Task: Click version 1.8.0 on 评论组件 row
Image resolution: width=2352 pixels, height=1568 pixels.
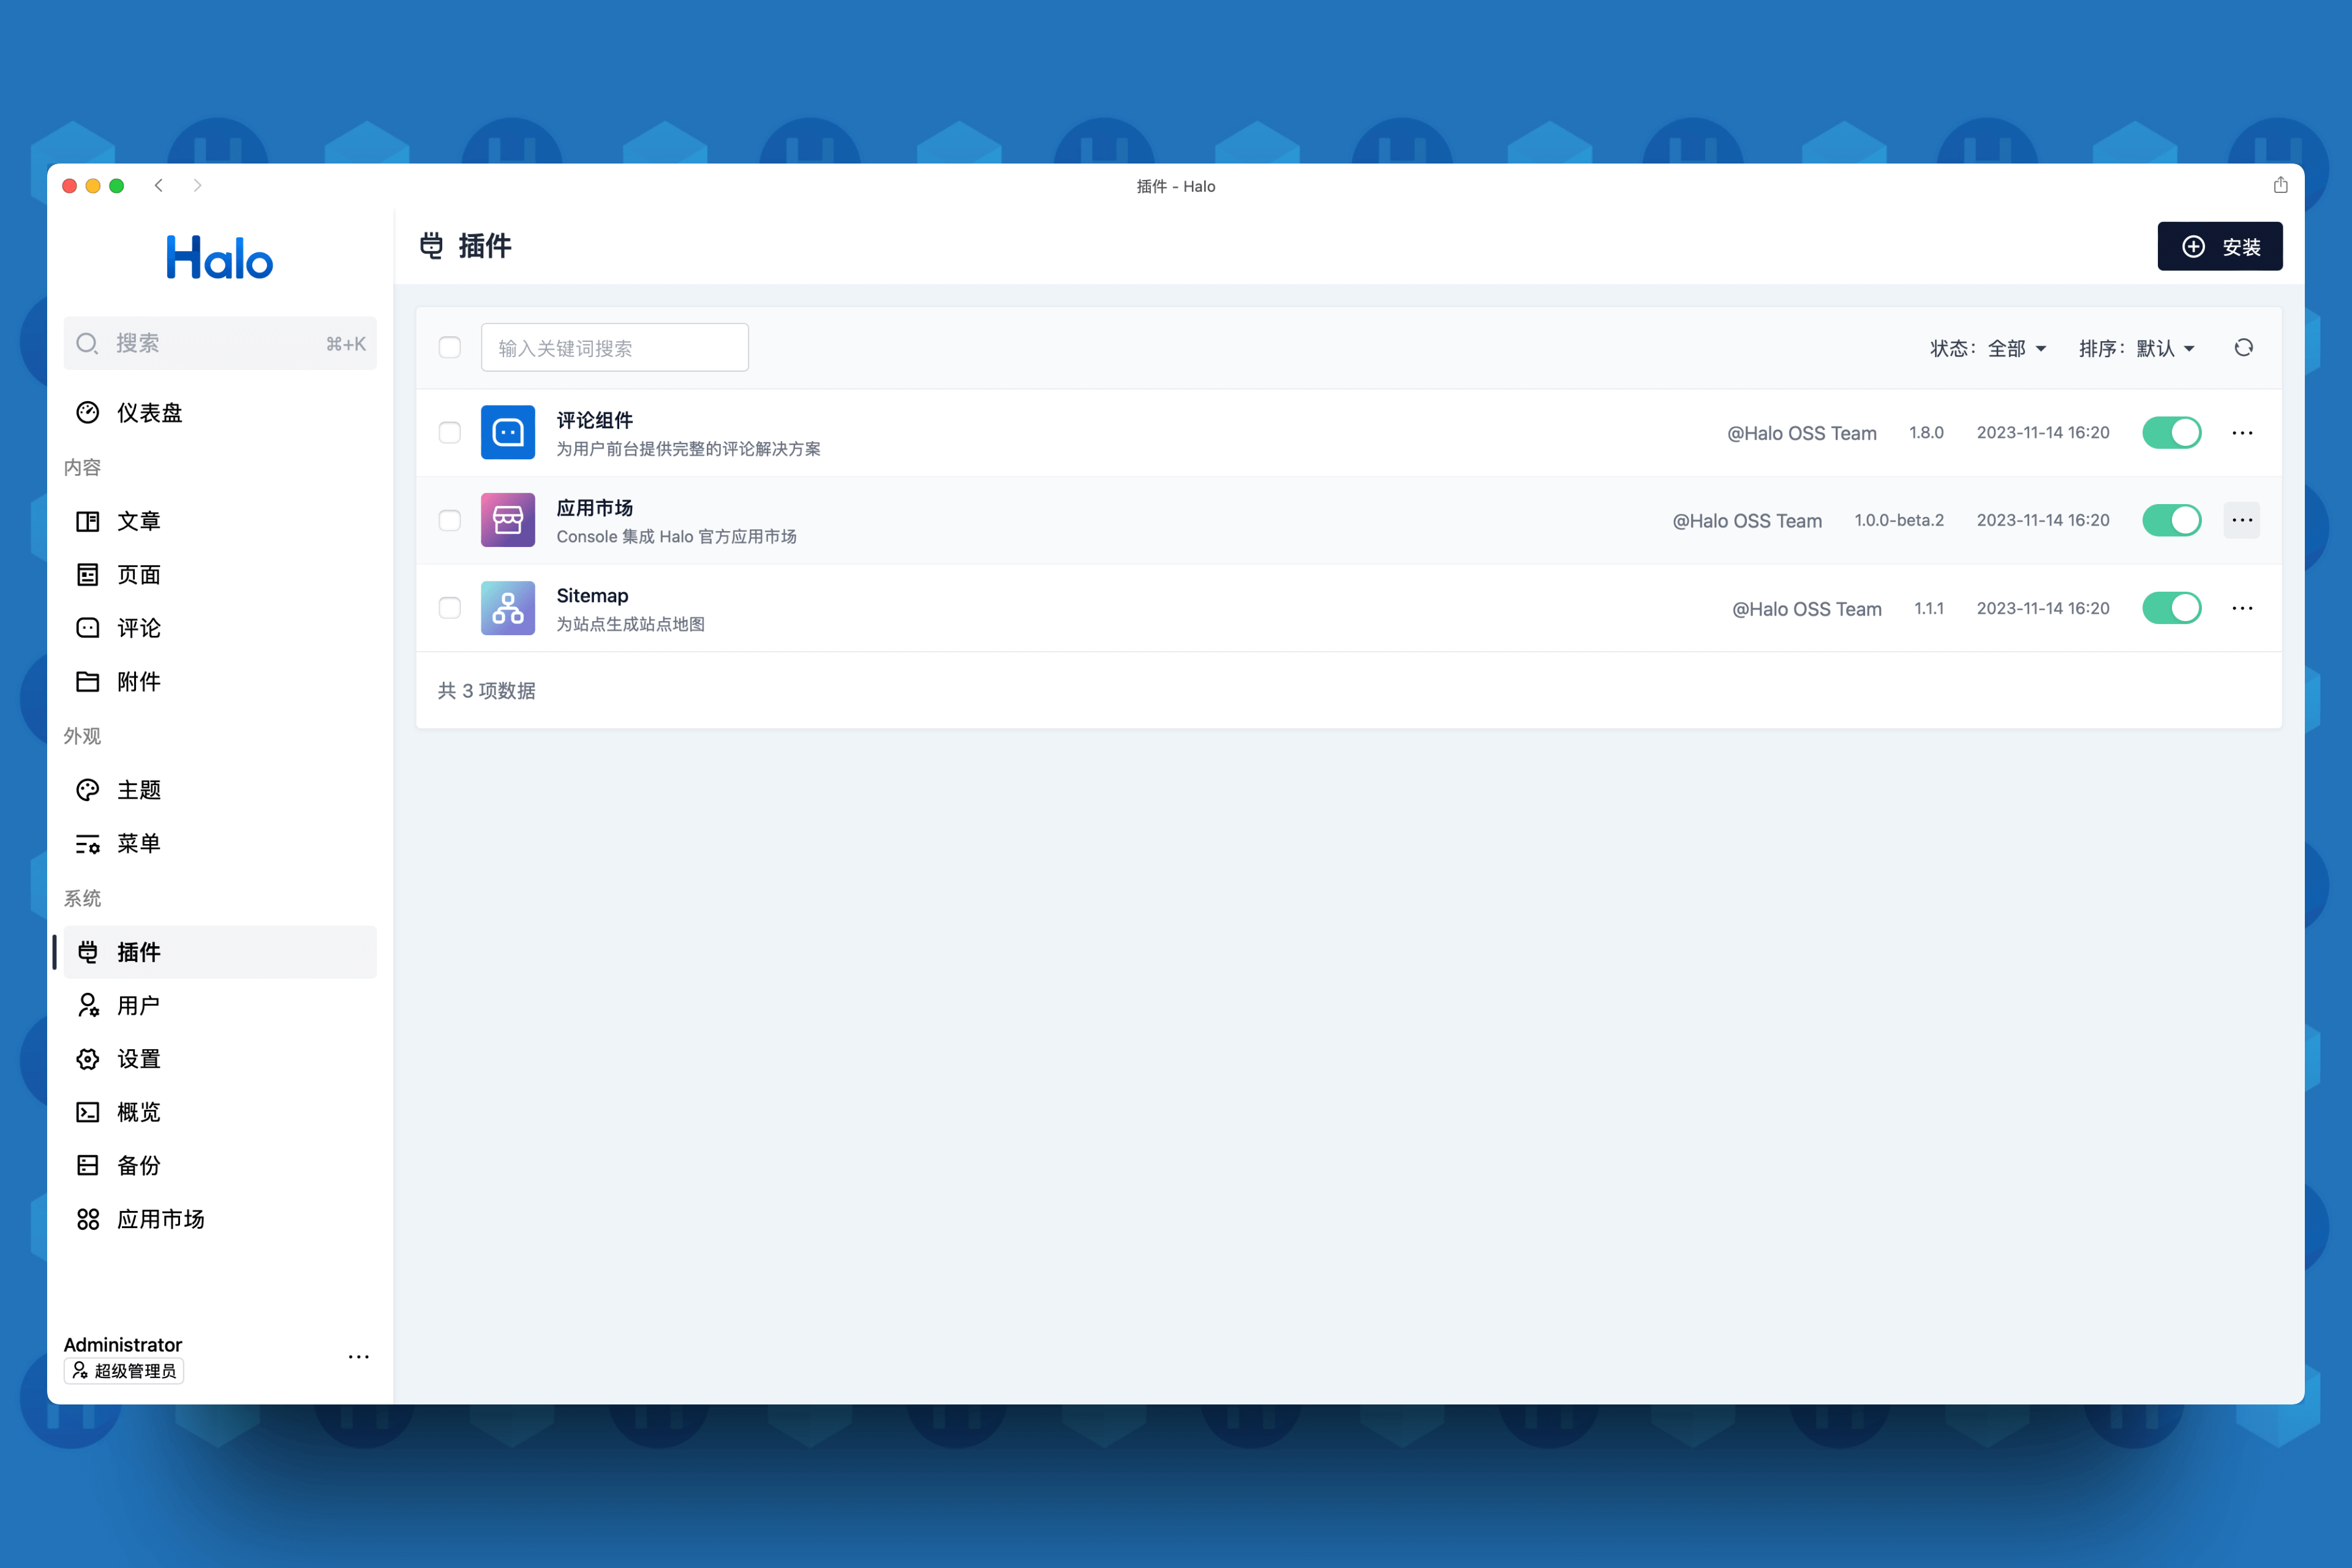Action: click(x=1926, y=433)
